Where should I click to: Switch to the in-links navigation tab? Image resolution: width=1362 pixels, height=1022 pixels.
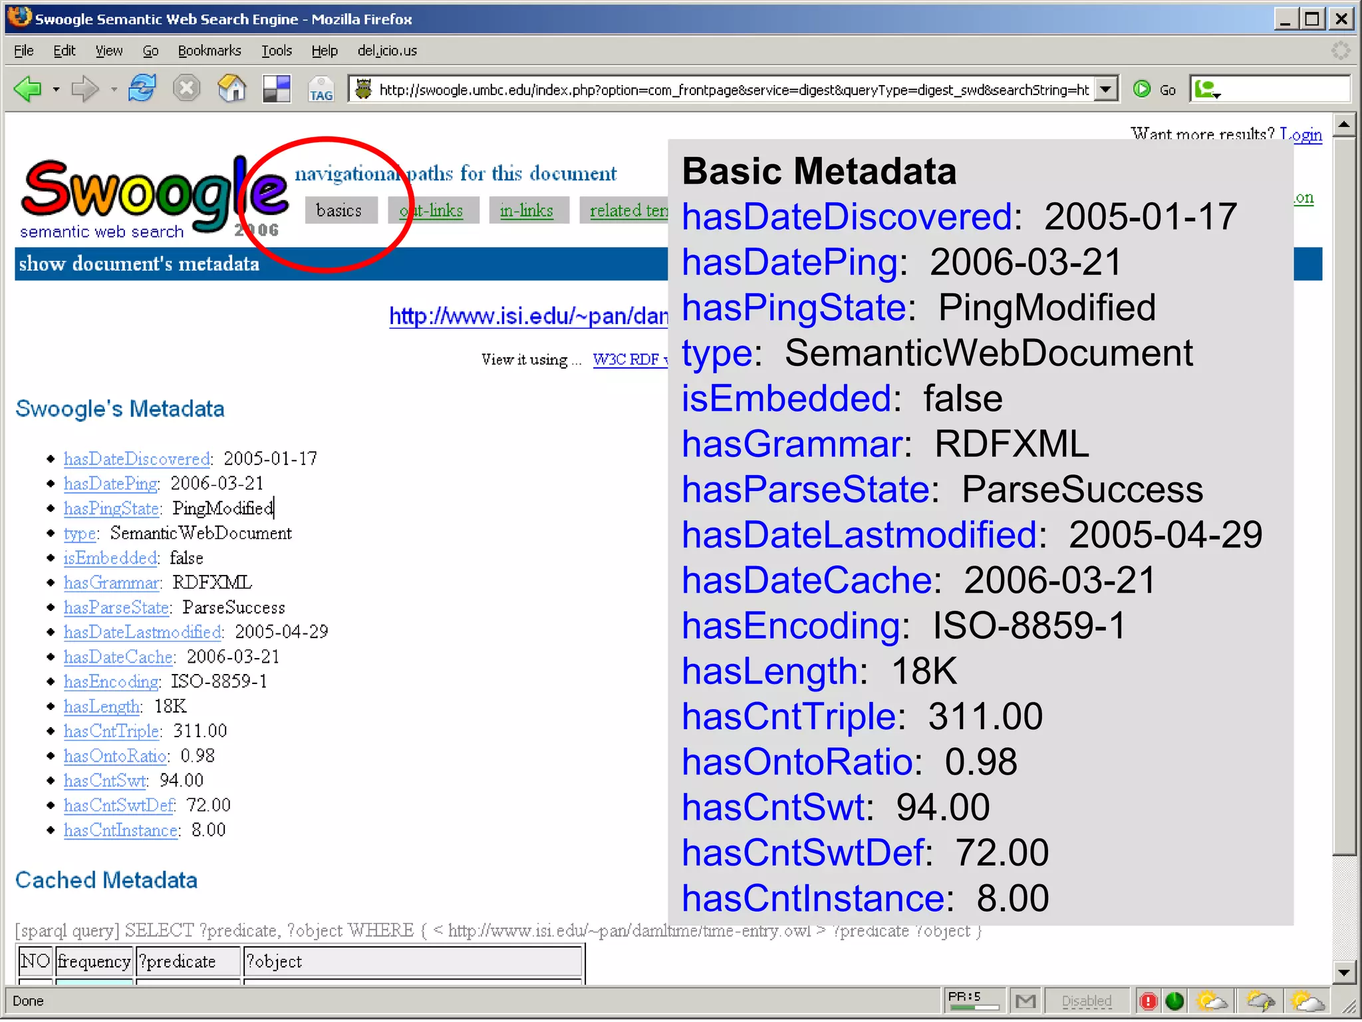[526, 210]
